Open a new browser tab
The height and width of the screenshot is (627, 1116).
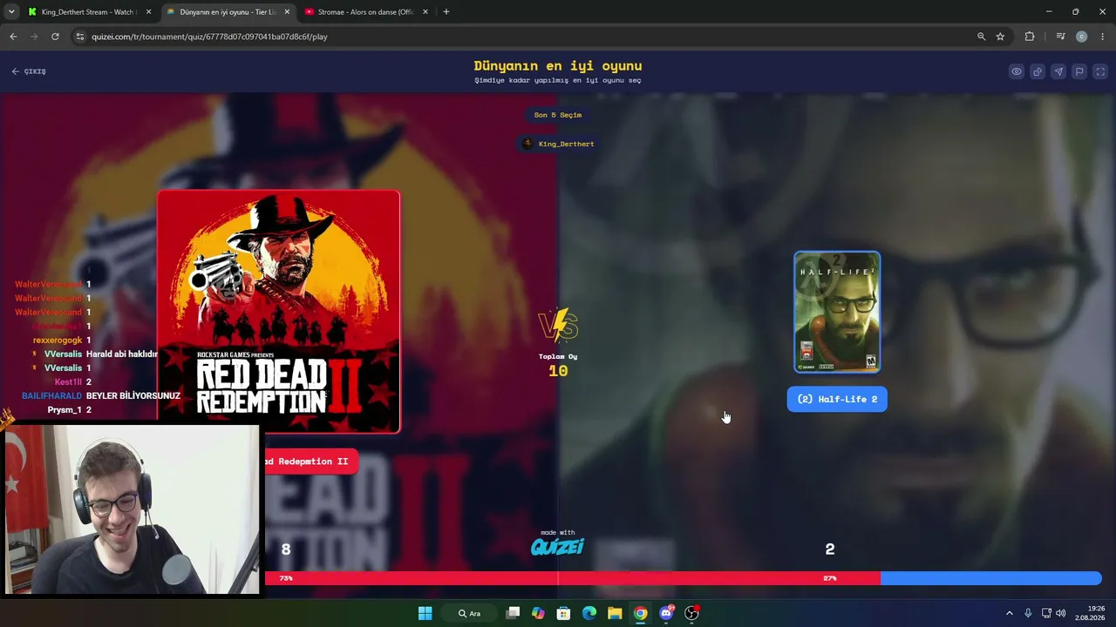446,12
